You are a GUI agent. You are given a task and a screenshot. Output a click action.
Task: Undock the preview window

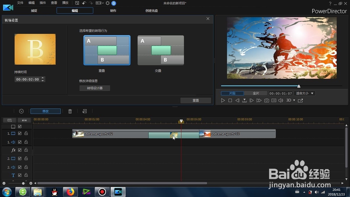click(300, 100)
